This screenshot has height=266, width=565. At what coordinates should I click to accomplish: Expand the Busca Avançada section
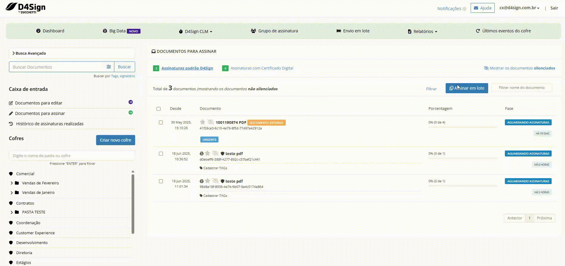click(x=72, y=53)
